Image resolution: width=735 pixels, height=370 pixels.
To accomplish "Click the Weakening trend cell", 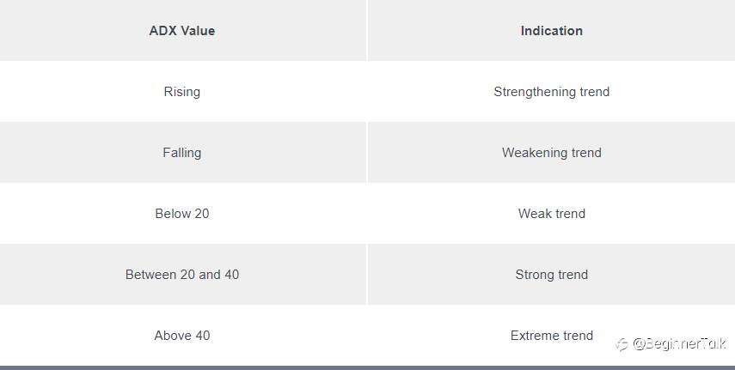I will [552, 152].
